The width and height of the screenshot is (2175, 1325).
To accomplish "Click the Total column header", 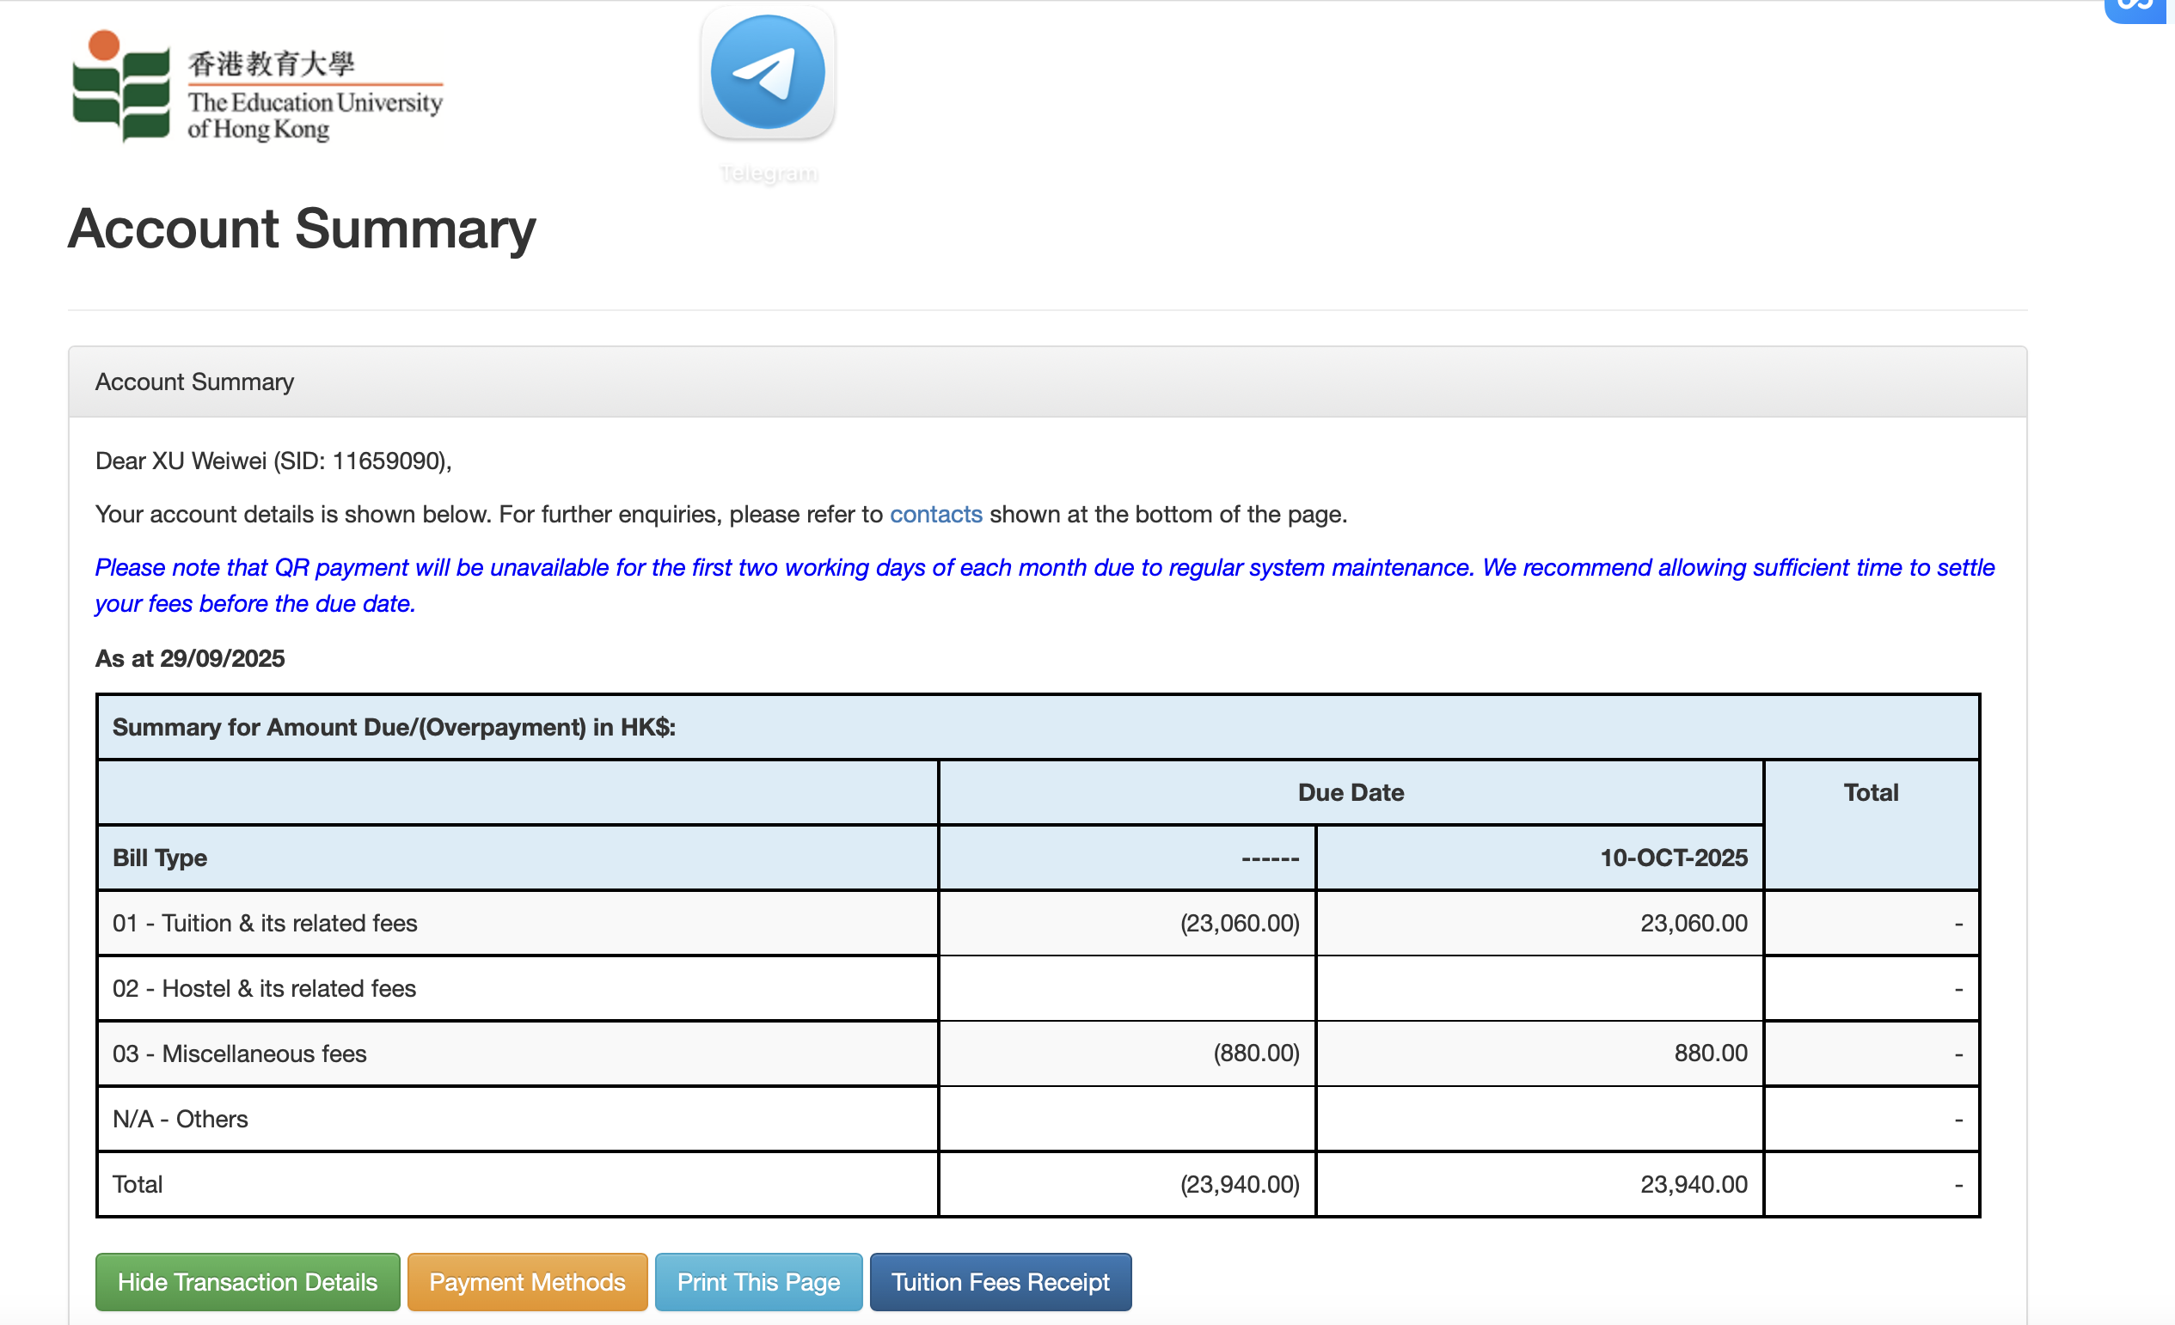I will click(x=1870, y=792).
